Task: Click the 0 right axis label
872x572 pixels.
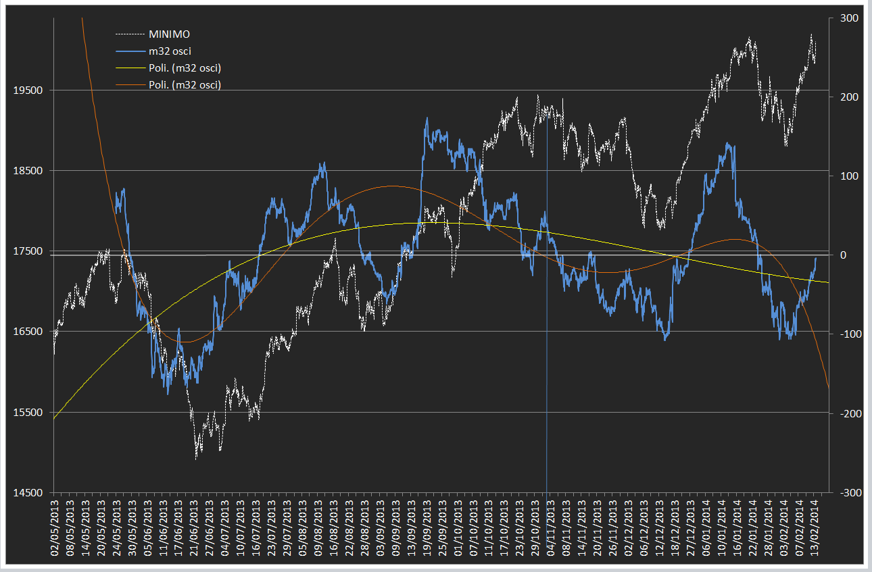Action: pos(842,255)
